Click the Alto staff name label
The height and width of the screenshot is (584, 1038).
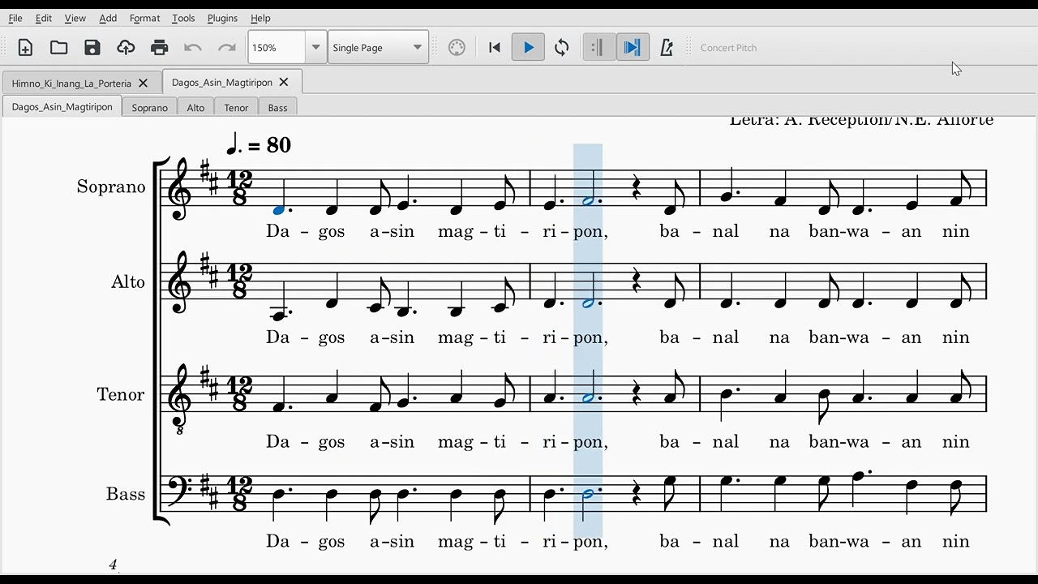[128, 282]
